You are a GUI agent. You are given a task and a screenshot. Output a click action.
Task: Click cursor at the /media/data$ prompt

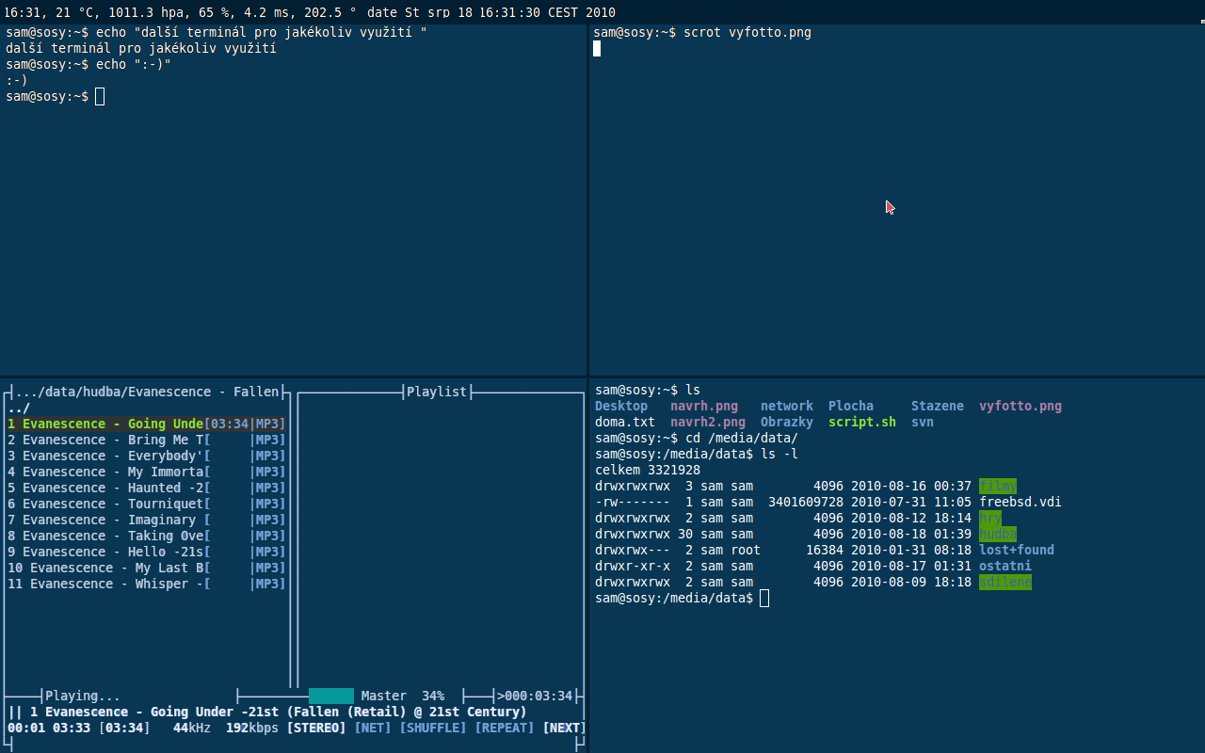764,599
